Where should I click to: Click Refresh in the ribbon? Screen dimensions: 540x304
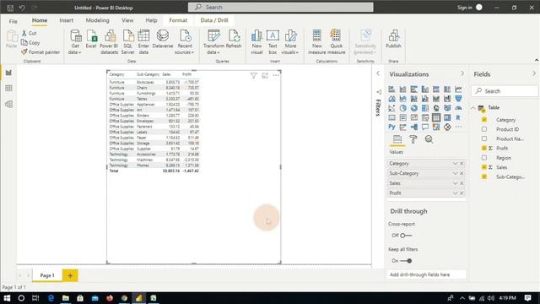click(x=234, y=39)
